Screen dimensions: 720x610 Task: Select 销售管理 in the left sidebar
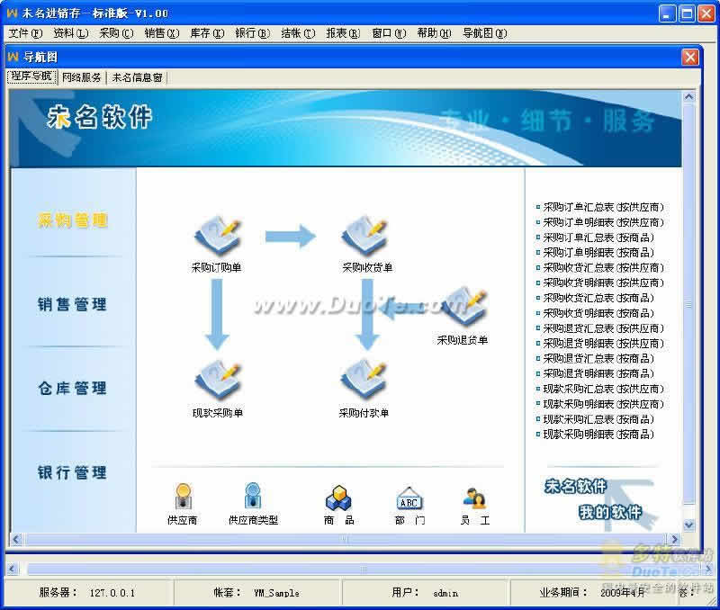[x=73, y=304]
